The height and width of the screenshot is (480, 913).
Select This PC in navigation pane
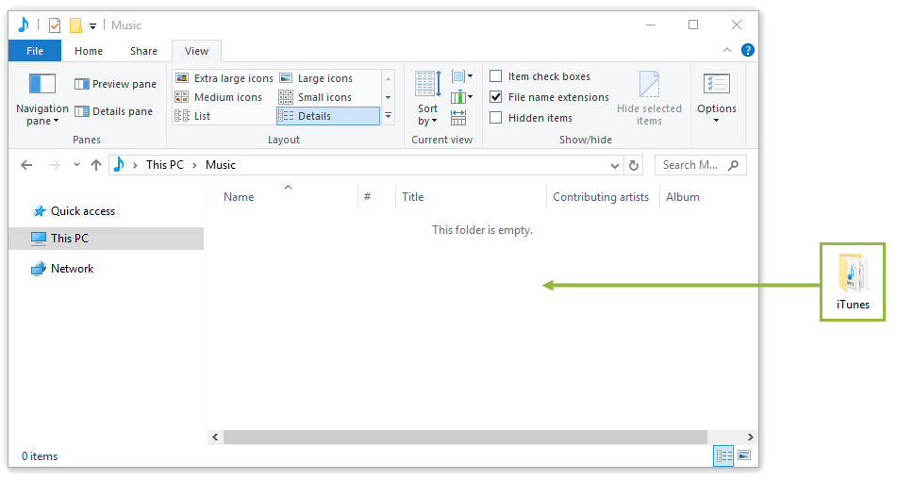click(70, 239)
